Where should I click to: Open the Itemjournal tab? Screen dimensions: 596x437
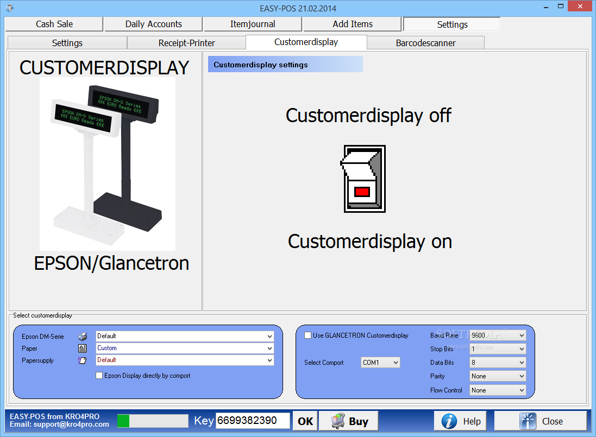coord(253,24)
